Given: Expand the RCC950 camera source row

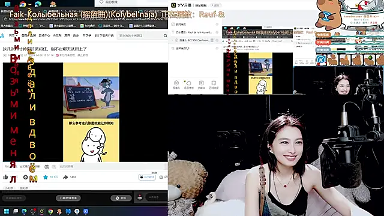Looking at the screenshot, I should 172,40.
